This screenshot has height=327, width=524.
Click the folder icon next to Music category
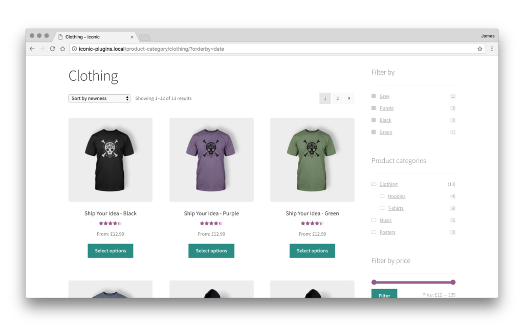[x=373, y=220]
